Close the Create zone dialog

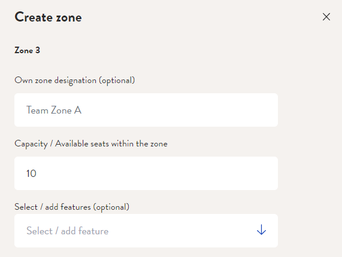326,17
